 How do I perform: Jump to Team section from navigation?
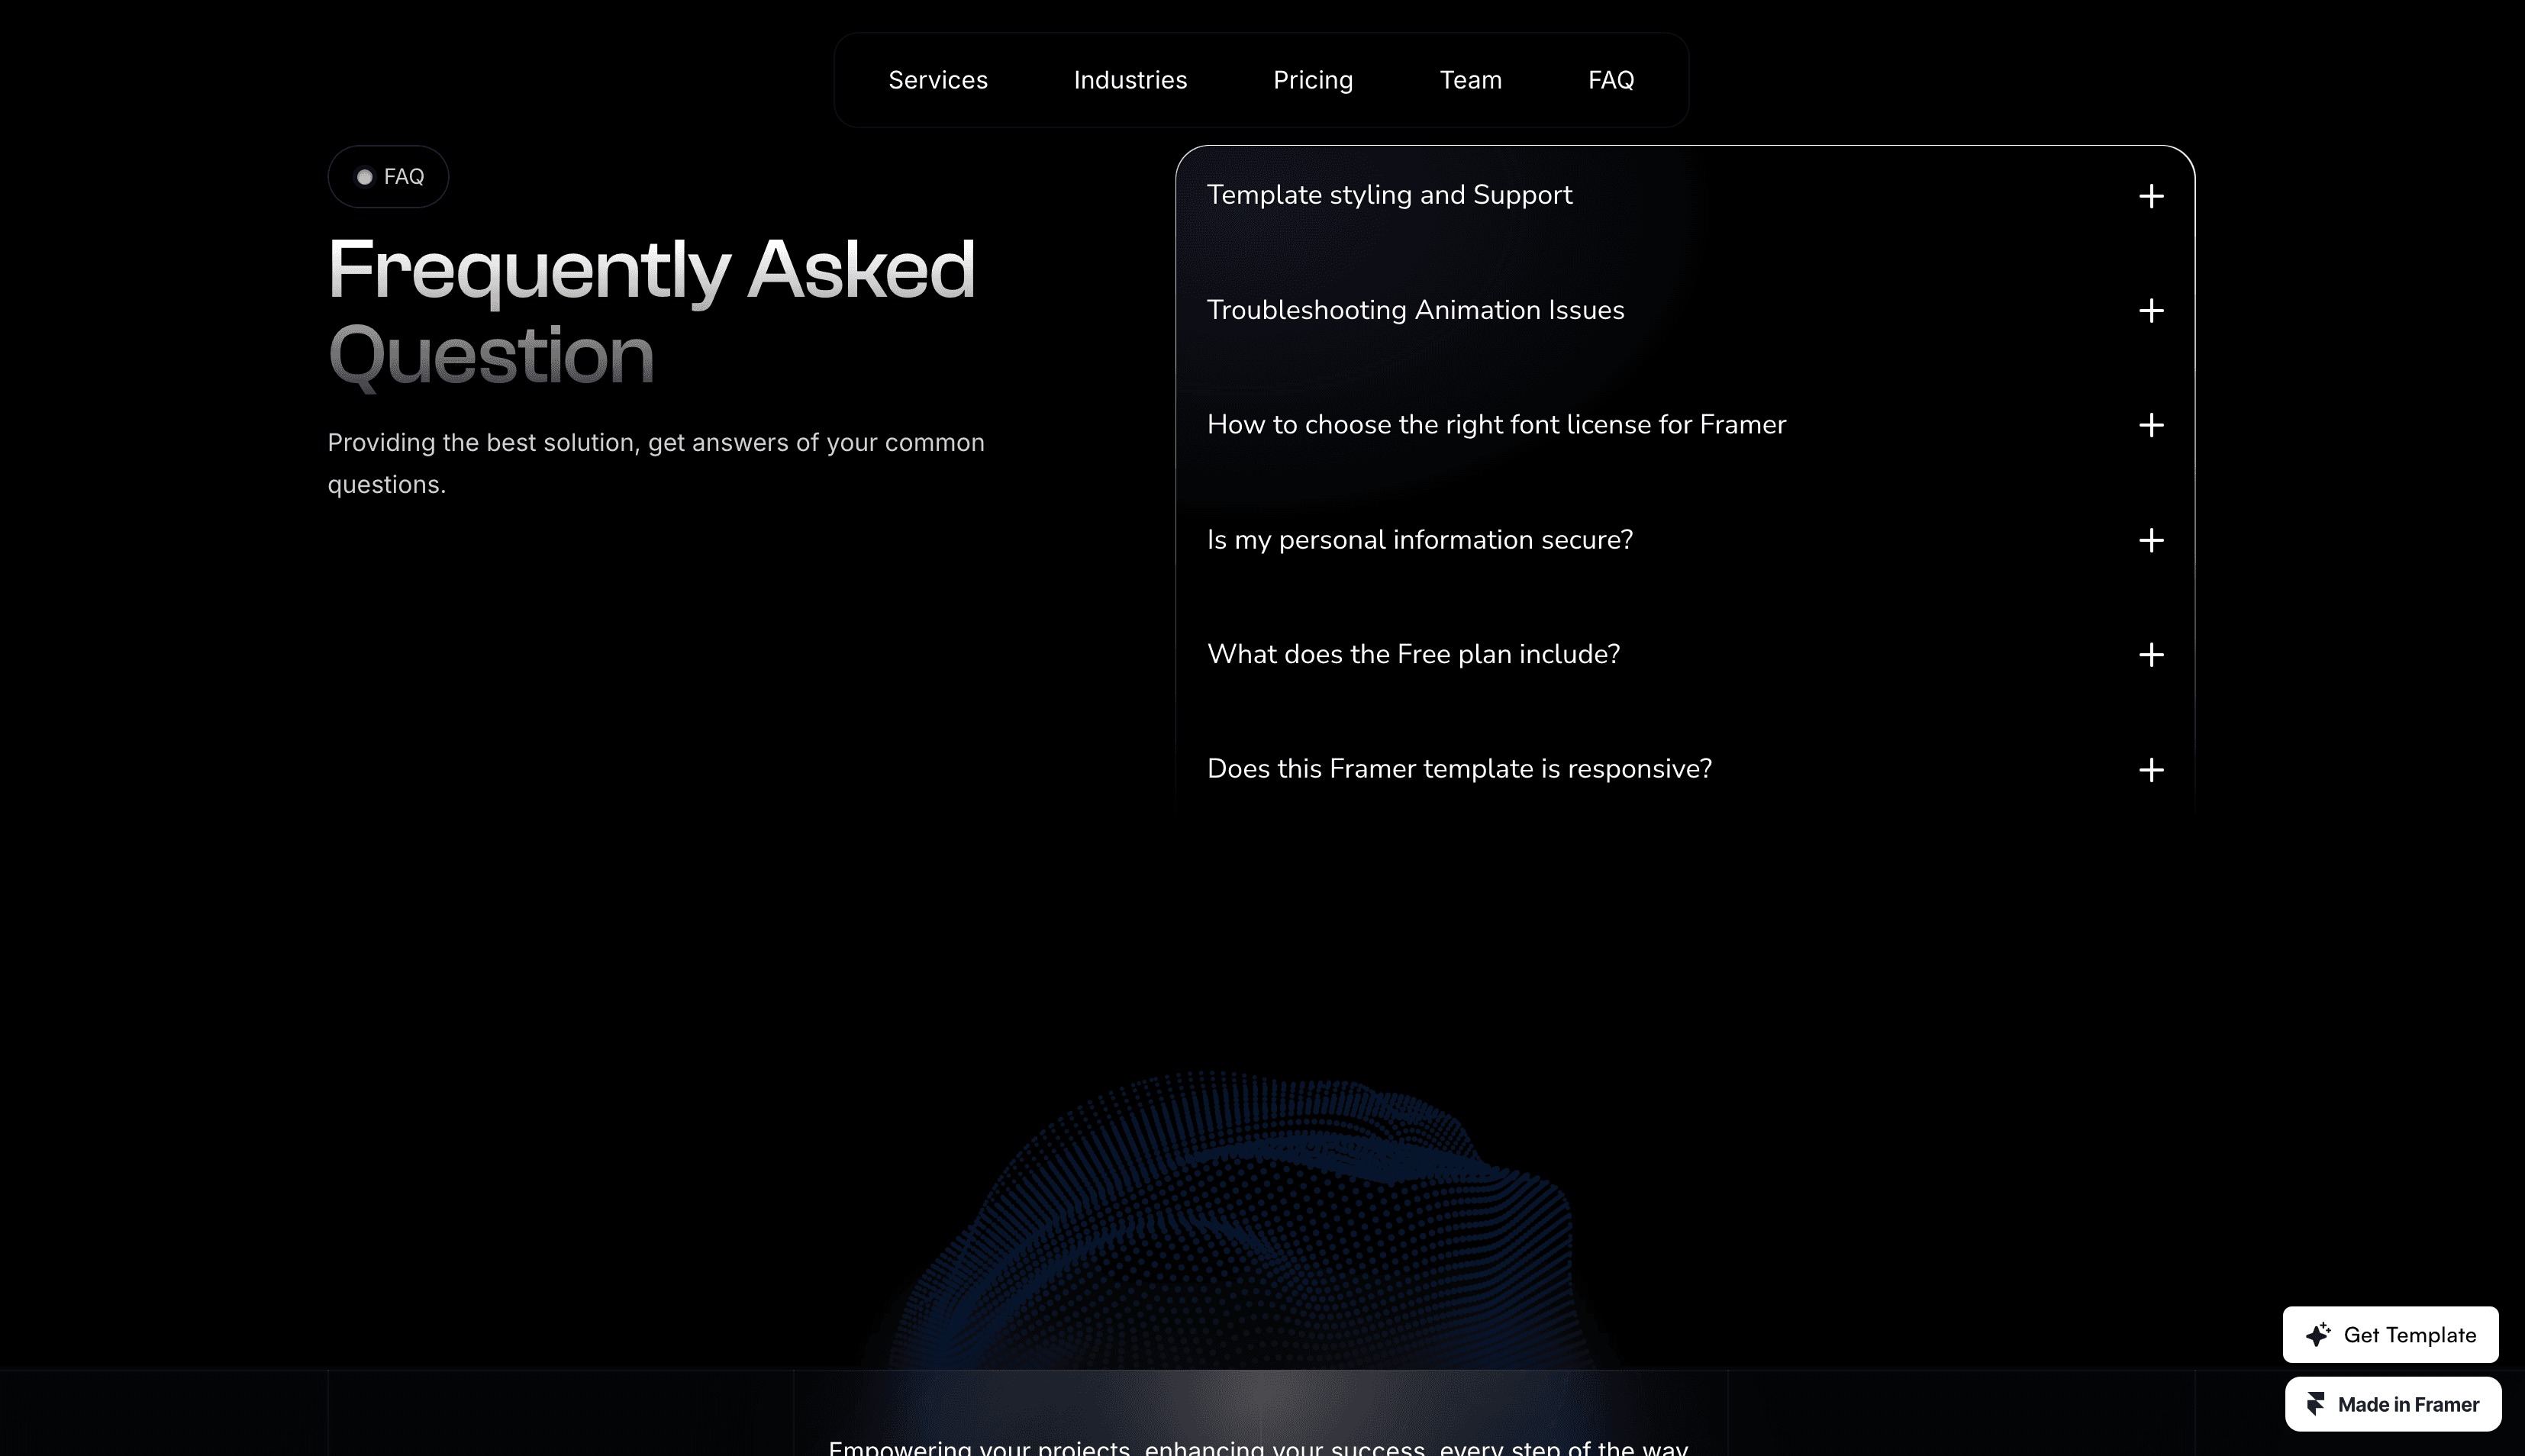pyautogui.click(x=1470, y=80)
